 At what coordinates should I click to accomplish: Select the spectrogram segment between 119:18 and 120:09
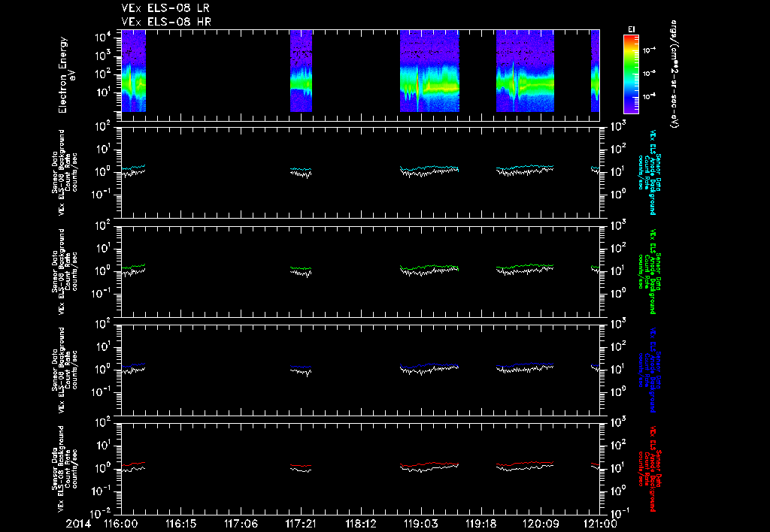coord(525,71)
